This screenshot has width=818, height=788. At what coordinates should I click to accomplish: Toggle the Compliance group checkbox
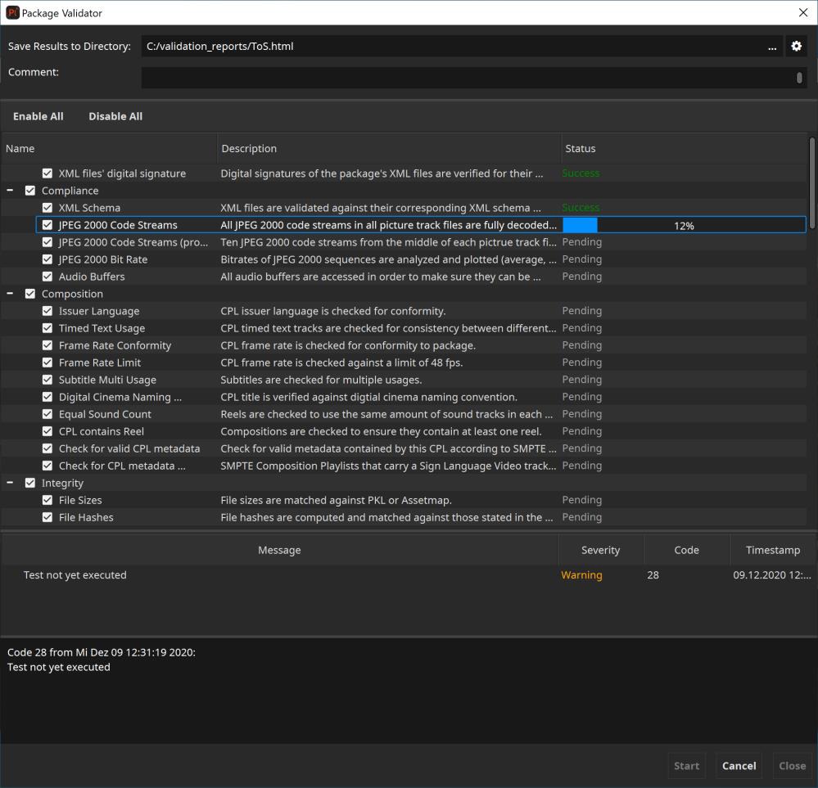pos(30,191)
